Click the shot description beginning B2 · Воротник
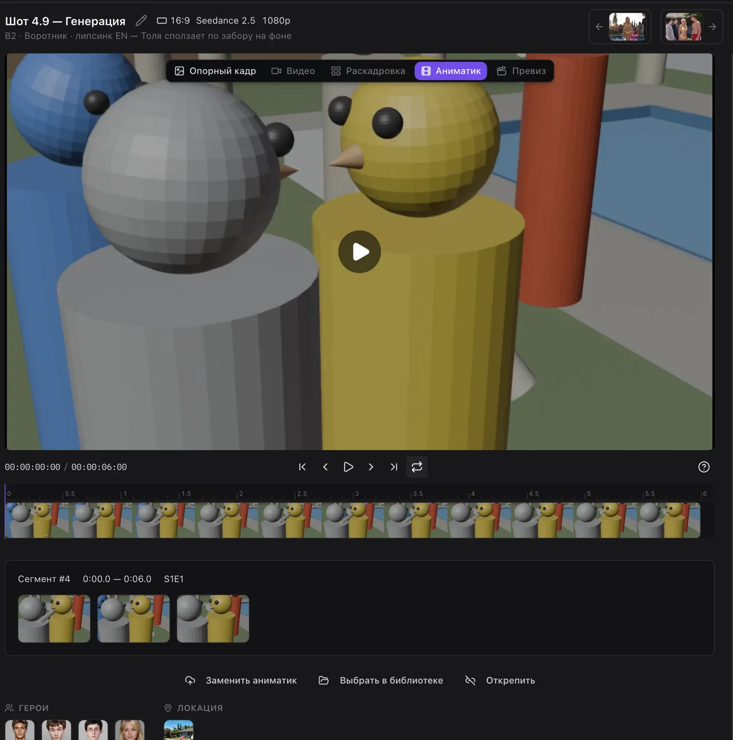The height and width of the screenshot is (740, 733). (x=148, y=36)
